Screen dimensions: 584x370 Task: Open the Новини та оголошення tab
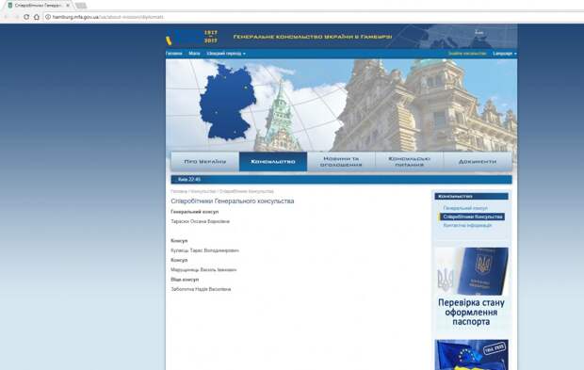(341, 162)
